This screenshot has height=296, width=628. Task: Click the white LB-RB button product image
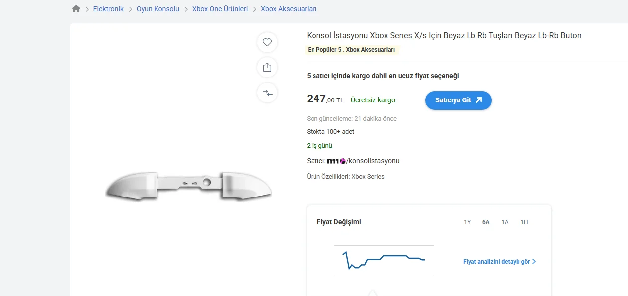[x=188, y=187]
